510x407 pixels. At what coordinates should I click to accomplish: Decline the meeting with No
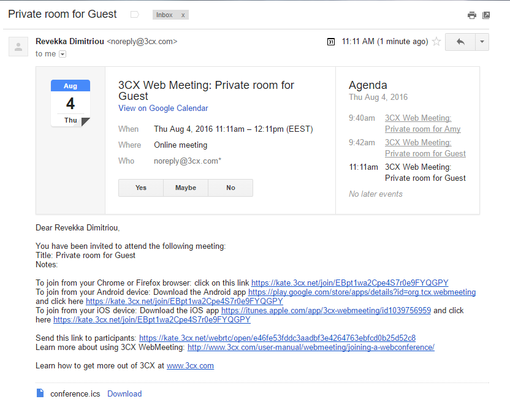pos(230,188)
